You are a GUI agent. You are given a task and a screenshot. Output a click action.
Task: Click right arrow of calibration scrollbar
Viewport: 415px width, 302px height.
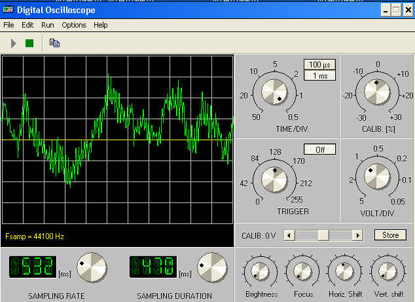click(357, 235)
